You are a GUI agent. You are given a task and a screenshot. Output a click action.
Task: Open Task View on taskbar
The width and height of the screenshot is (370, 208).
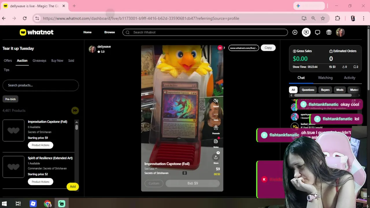[x=18, y=204]
